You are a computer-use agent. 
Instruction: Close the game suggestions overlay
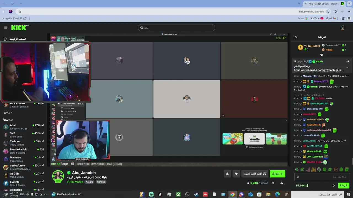286,120
